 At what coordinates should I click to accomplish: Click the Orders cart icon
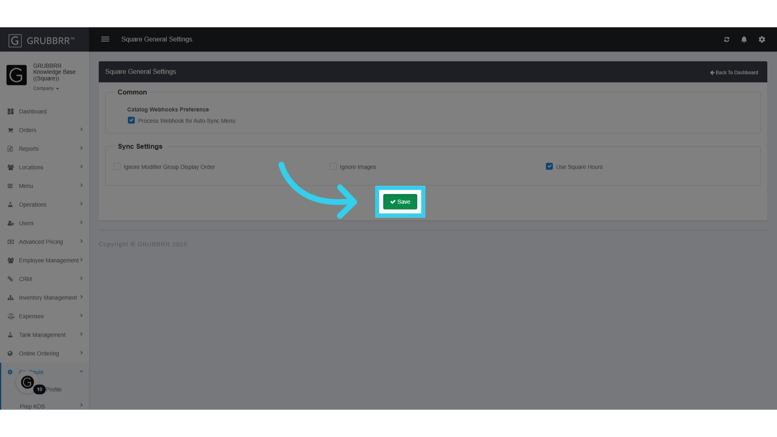coord(11,130)
